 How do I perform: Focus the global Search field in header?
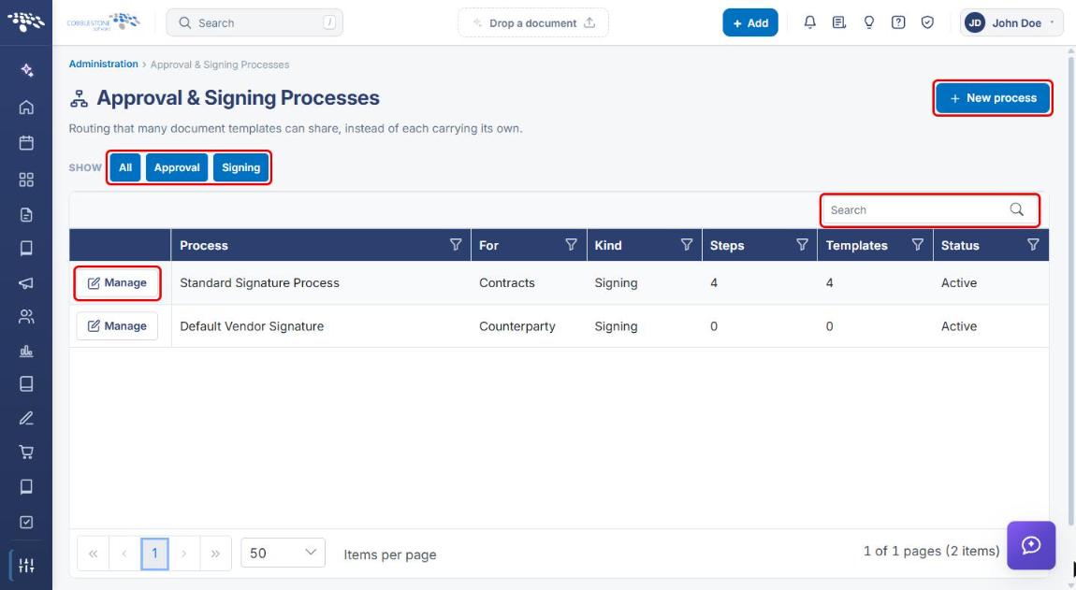(254, 22)
